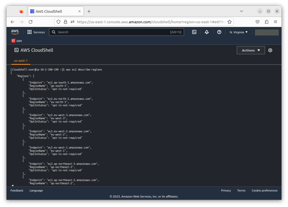This screenshot has height=207, width=288.
Task: Click the search magnifier icon
Action: point(54,32)
